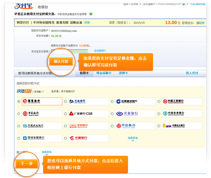Choose the 中国民生银行 bank logo box

(42, 126)
